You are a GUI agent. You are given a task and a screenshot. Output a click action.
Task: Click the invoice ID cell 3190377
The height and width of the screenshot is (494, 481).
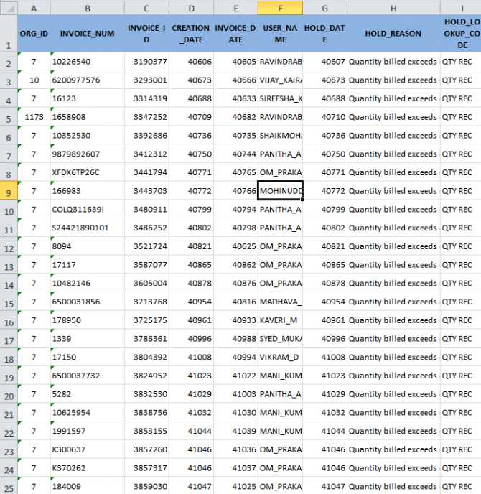tap(146, 62)
